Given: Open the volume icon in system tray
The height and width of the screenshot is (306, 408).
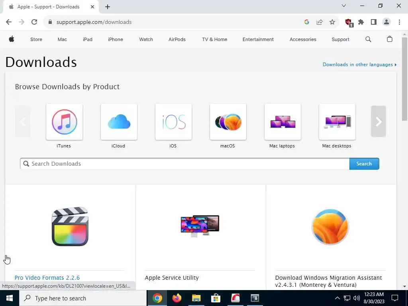Looking at the screenshot, I should pos(357,298).
